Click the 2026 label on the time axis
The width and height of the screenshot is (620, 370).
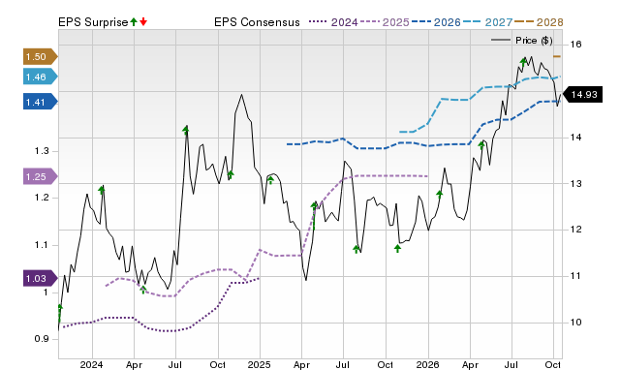(x=427, y=364)
